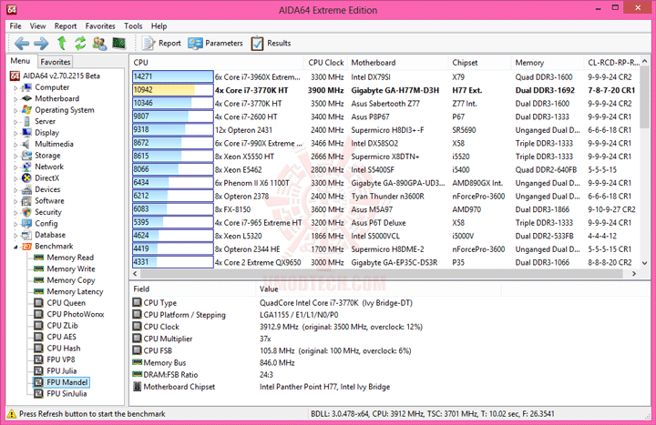Screen dimensions: 656x425
Task: Click the yellow 10942 score result bar
Action: [x=173, y=90]
